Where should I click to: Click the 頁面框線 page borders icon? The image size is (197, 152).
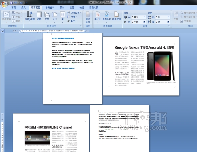click(x=116, y=16)
